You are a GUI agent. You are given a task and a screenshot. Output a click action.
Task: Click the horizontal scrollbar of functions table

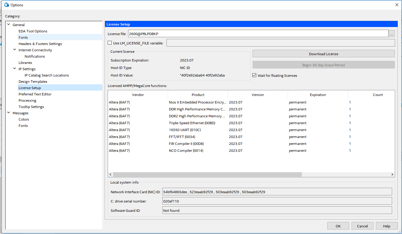(207, 174)
